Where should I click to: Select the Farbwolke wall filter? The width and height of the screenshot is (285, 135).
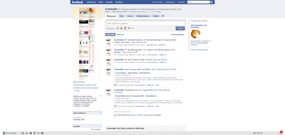click(x=110, y=35)
